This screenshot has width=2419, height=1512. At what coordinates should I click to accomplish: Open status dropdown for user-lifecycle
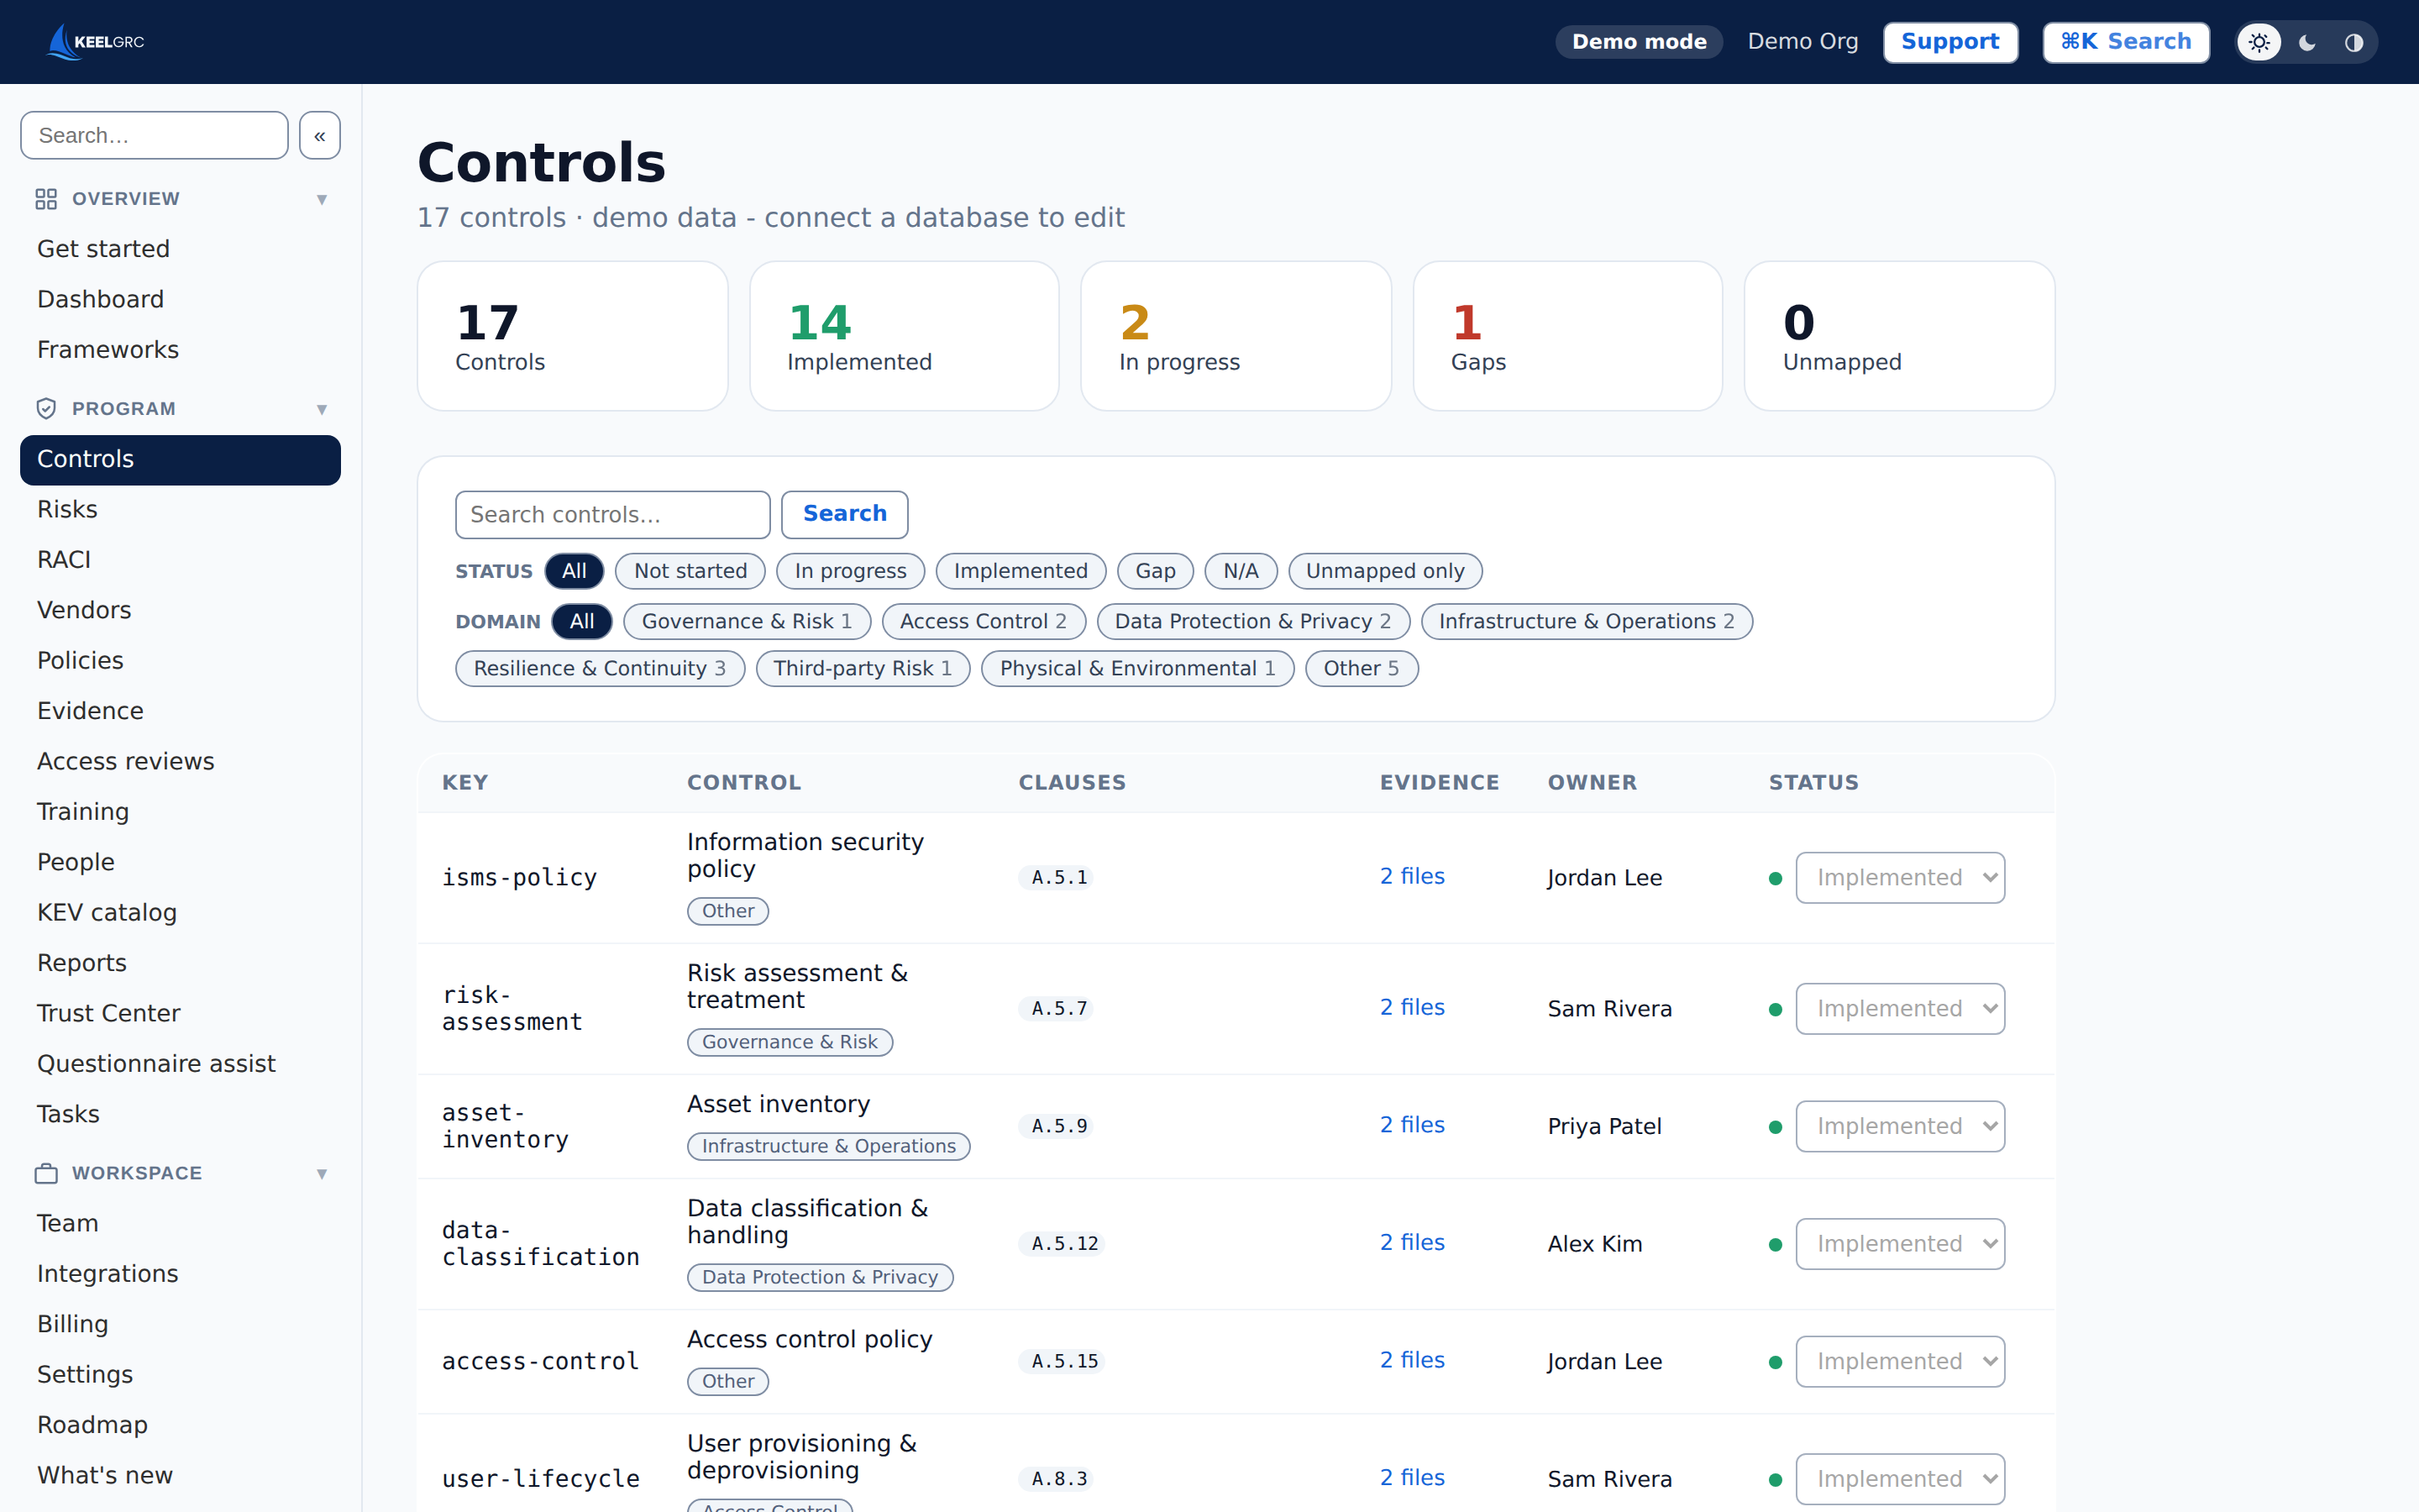(x=1900, y=1478)
